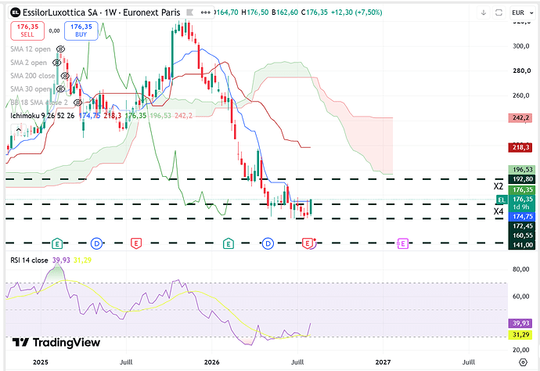
Task: Click the 20,00 RSI axis label
Action: [521, 350]
